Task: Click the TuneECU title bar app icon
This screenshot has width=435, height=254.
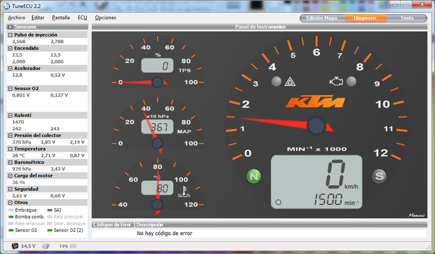Action: (7, 6)
